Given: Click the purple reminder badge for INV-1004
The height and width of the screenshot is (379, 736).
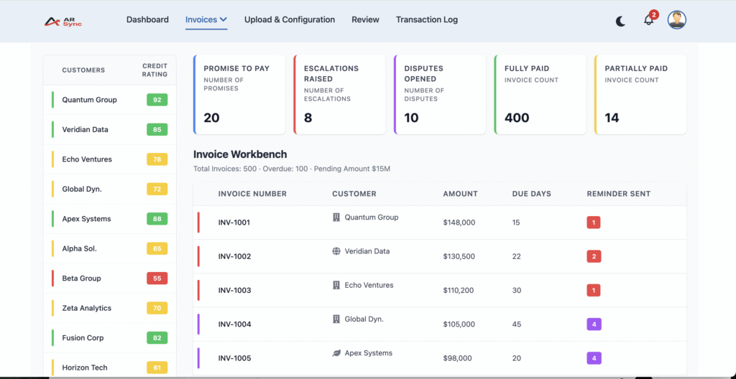Looking at the screenshot, I should tap(594, 324).
